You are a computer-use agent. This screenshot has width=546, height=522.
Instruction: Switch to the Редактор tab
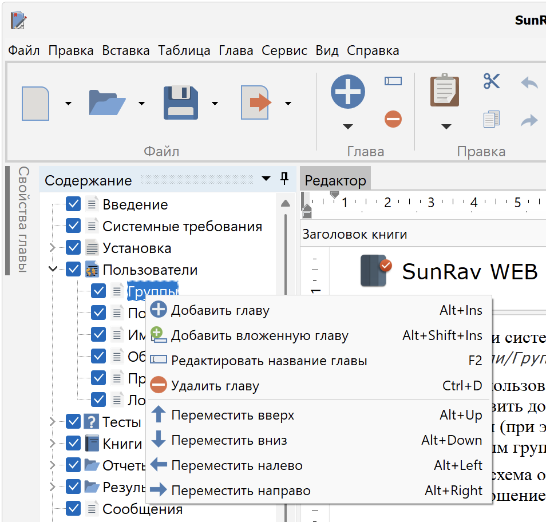[x=335, y=181]
